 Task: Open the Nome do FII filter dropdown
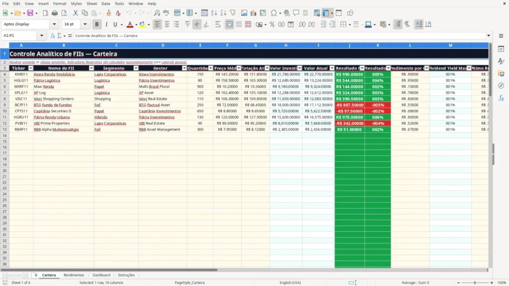[x=91, y=68]
